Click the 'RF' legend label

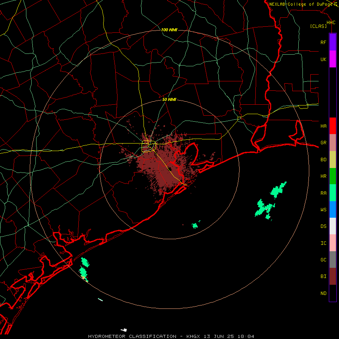click(x=323, y=43)
